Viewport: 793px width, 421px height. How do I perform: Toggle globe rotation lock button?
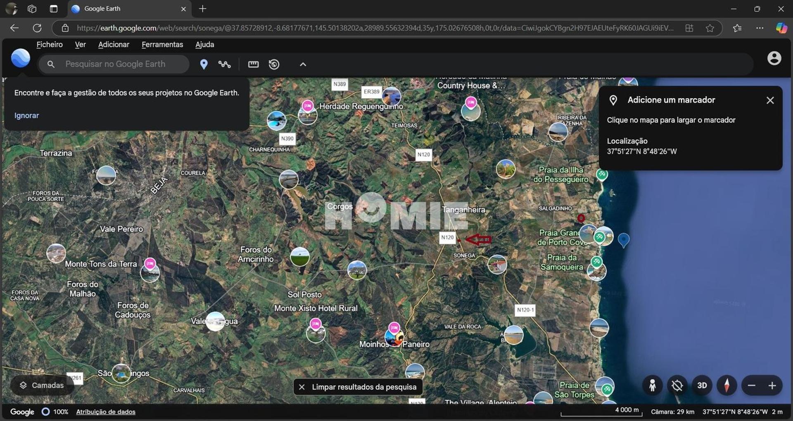677,386
